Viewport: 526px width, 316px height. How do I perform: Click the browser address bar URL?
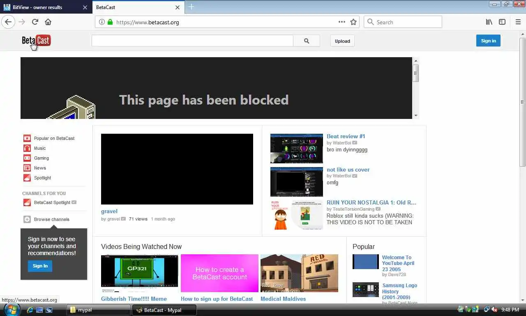pos(148,22)
